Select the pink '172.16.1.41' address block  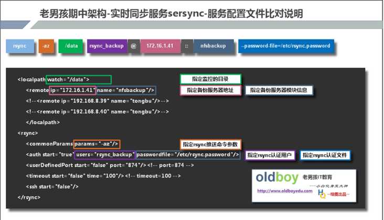pos(160,46)
